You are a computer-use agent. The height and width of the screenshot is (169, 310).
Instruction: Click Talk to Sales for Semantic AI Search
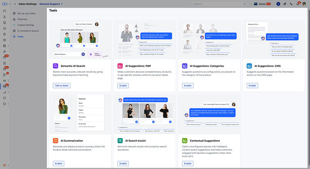point(62,86)
